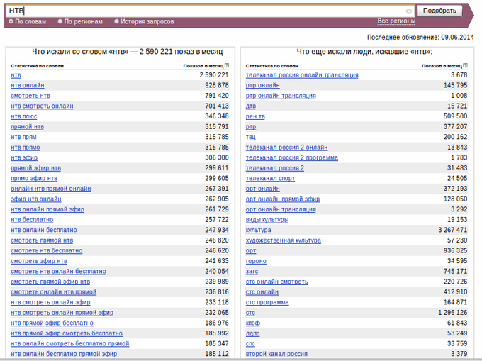This screenshot has width=482, height=361.
Task: Open 'телеканал россия 2 онлайн' link
Action: tap(286, 148)
